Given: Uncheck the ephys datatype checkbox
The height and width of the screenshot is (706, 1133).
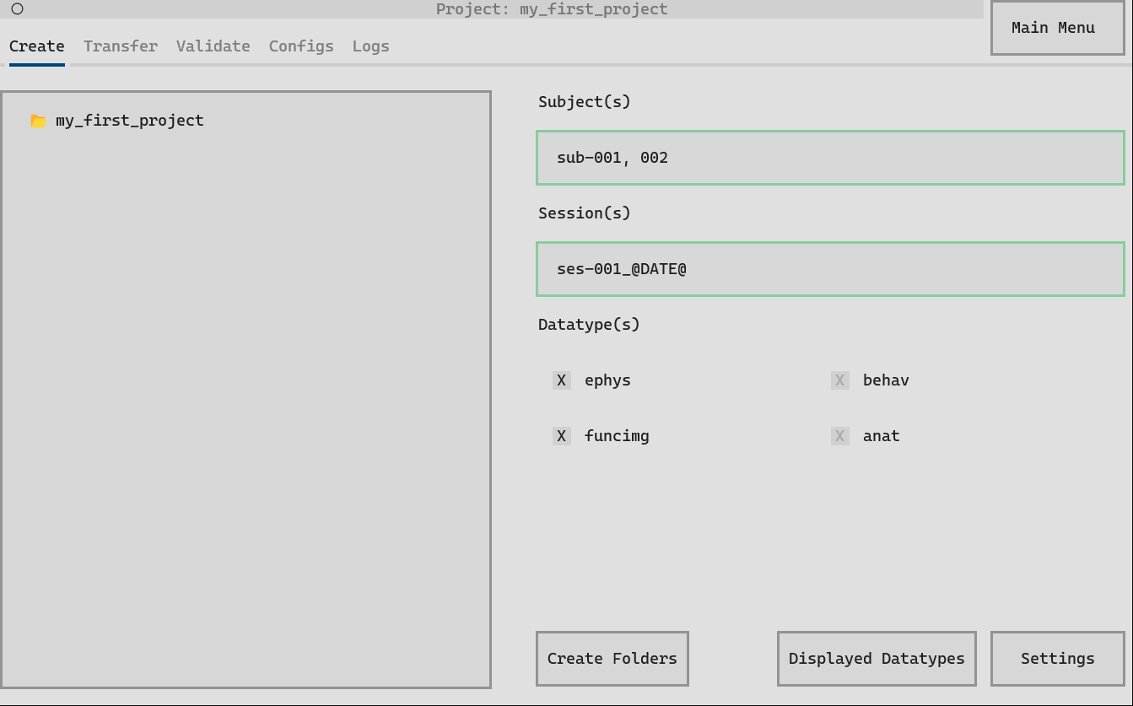Looking at the screenshot, I should click(562, 380).
